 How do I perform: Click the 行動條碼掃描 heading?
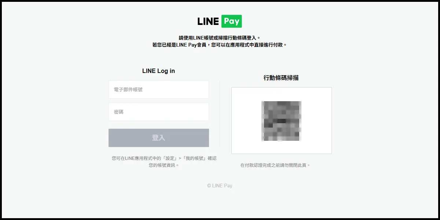281,78
